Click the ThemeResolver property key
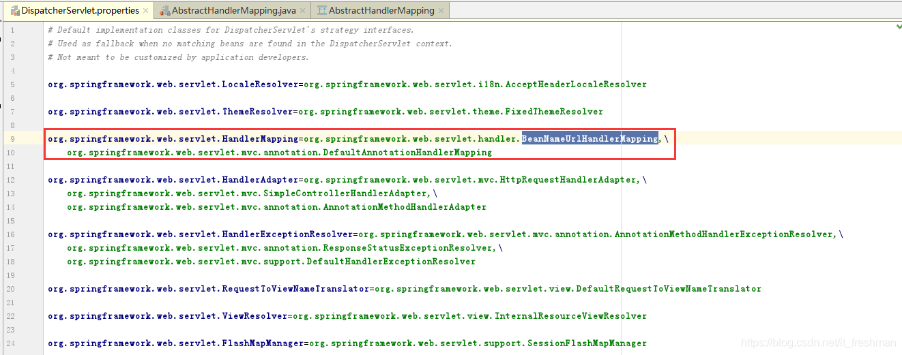The height and width of the screenshot is (355, 902). click(171, 111)
